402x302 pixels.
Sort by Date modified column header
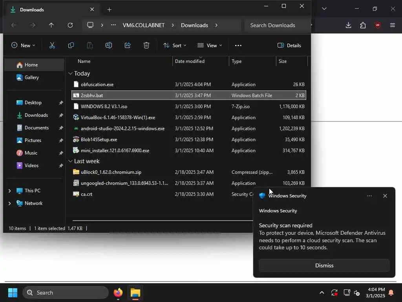coord(190,61)
